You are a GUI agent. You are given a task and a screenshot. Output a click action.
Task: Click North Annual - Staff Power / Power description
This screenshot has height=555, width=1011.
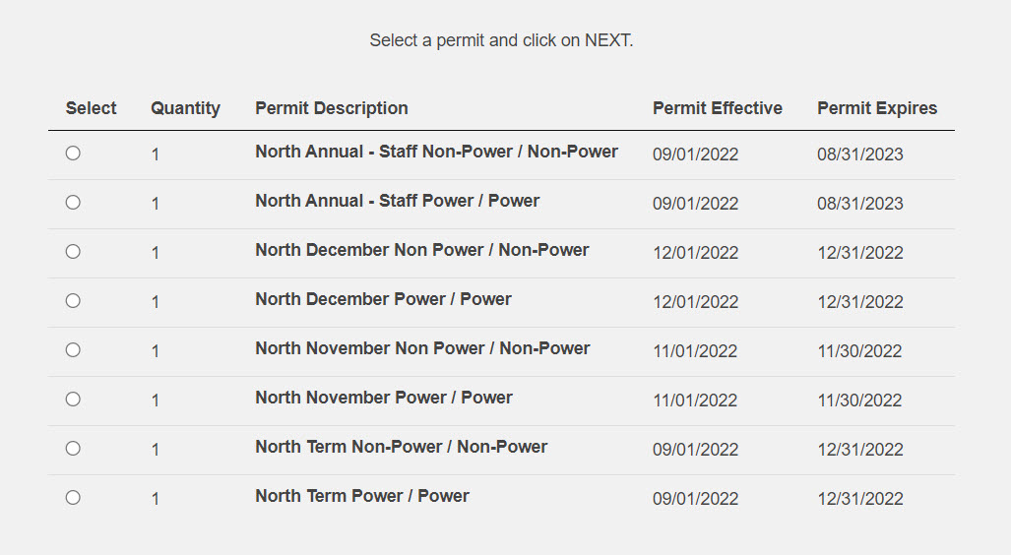coord(397,201)
